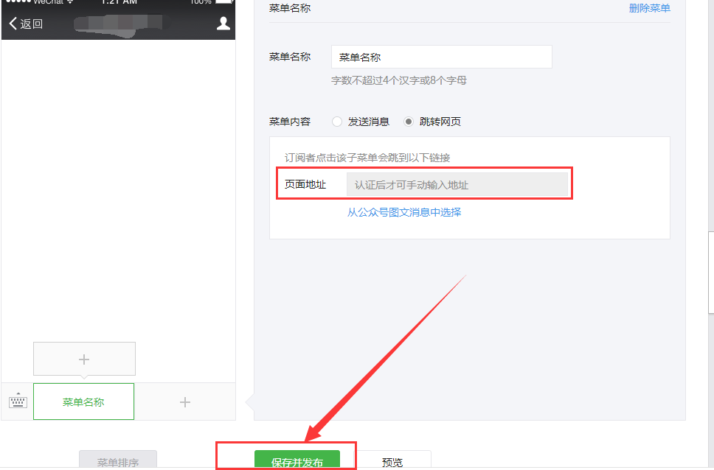Click the 菜单排序 button
Viewport: 714px width, 470px height.
tap(118, 460)
